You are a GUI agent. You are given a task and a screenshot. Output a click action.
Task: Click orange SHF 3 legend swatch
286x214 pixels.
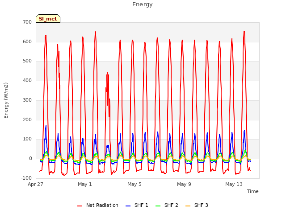[188, 206]
